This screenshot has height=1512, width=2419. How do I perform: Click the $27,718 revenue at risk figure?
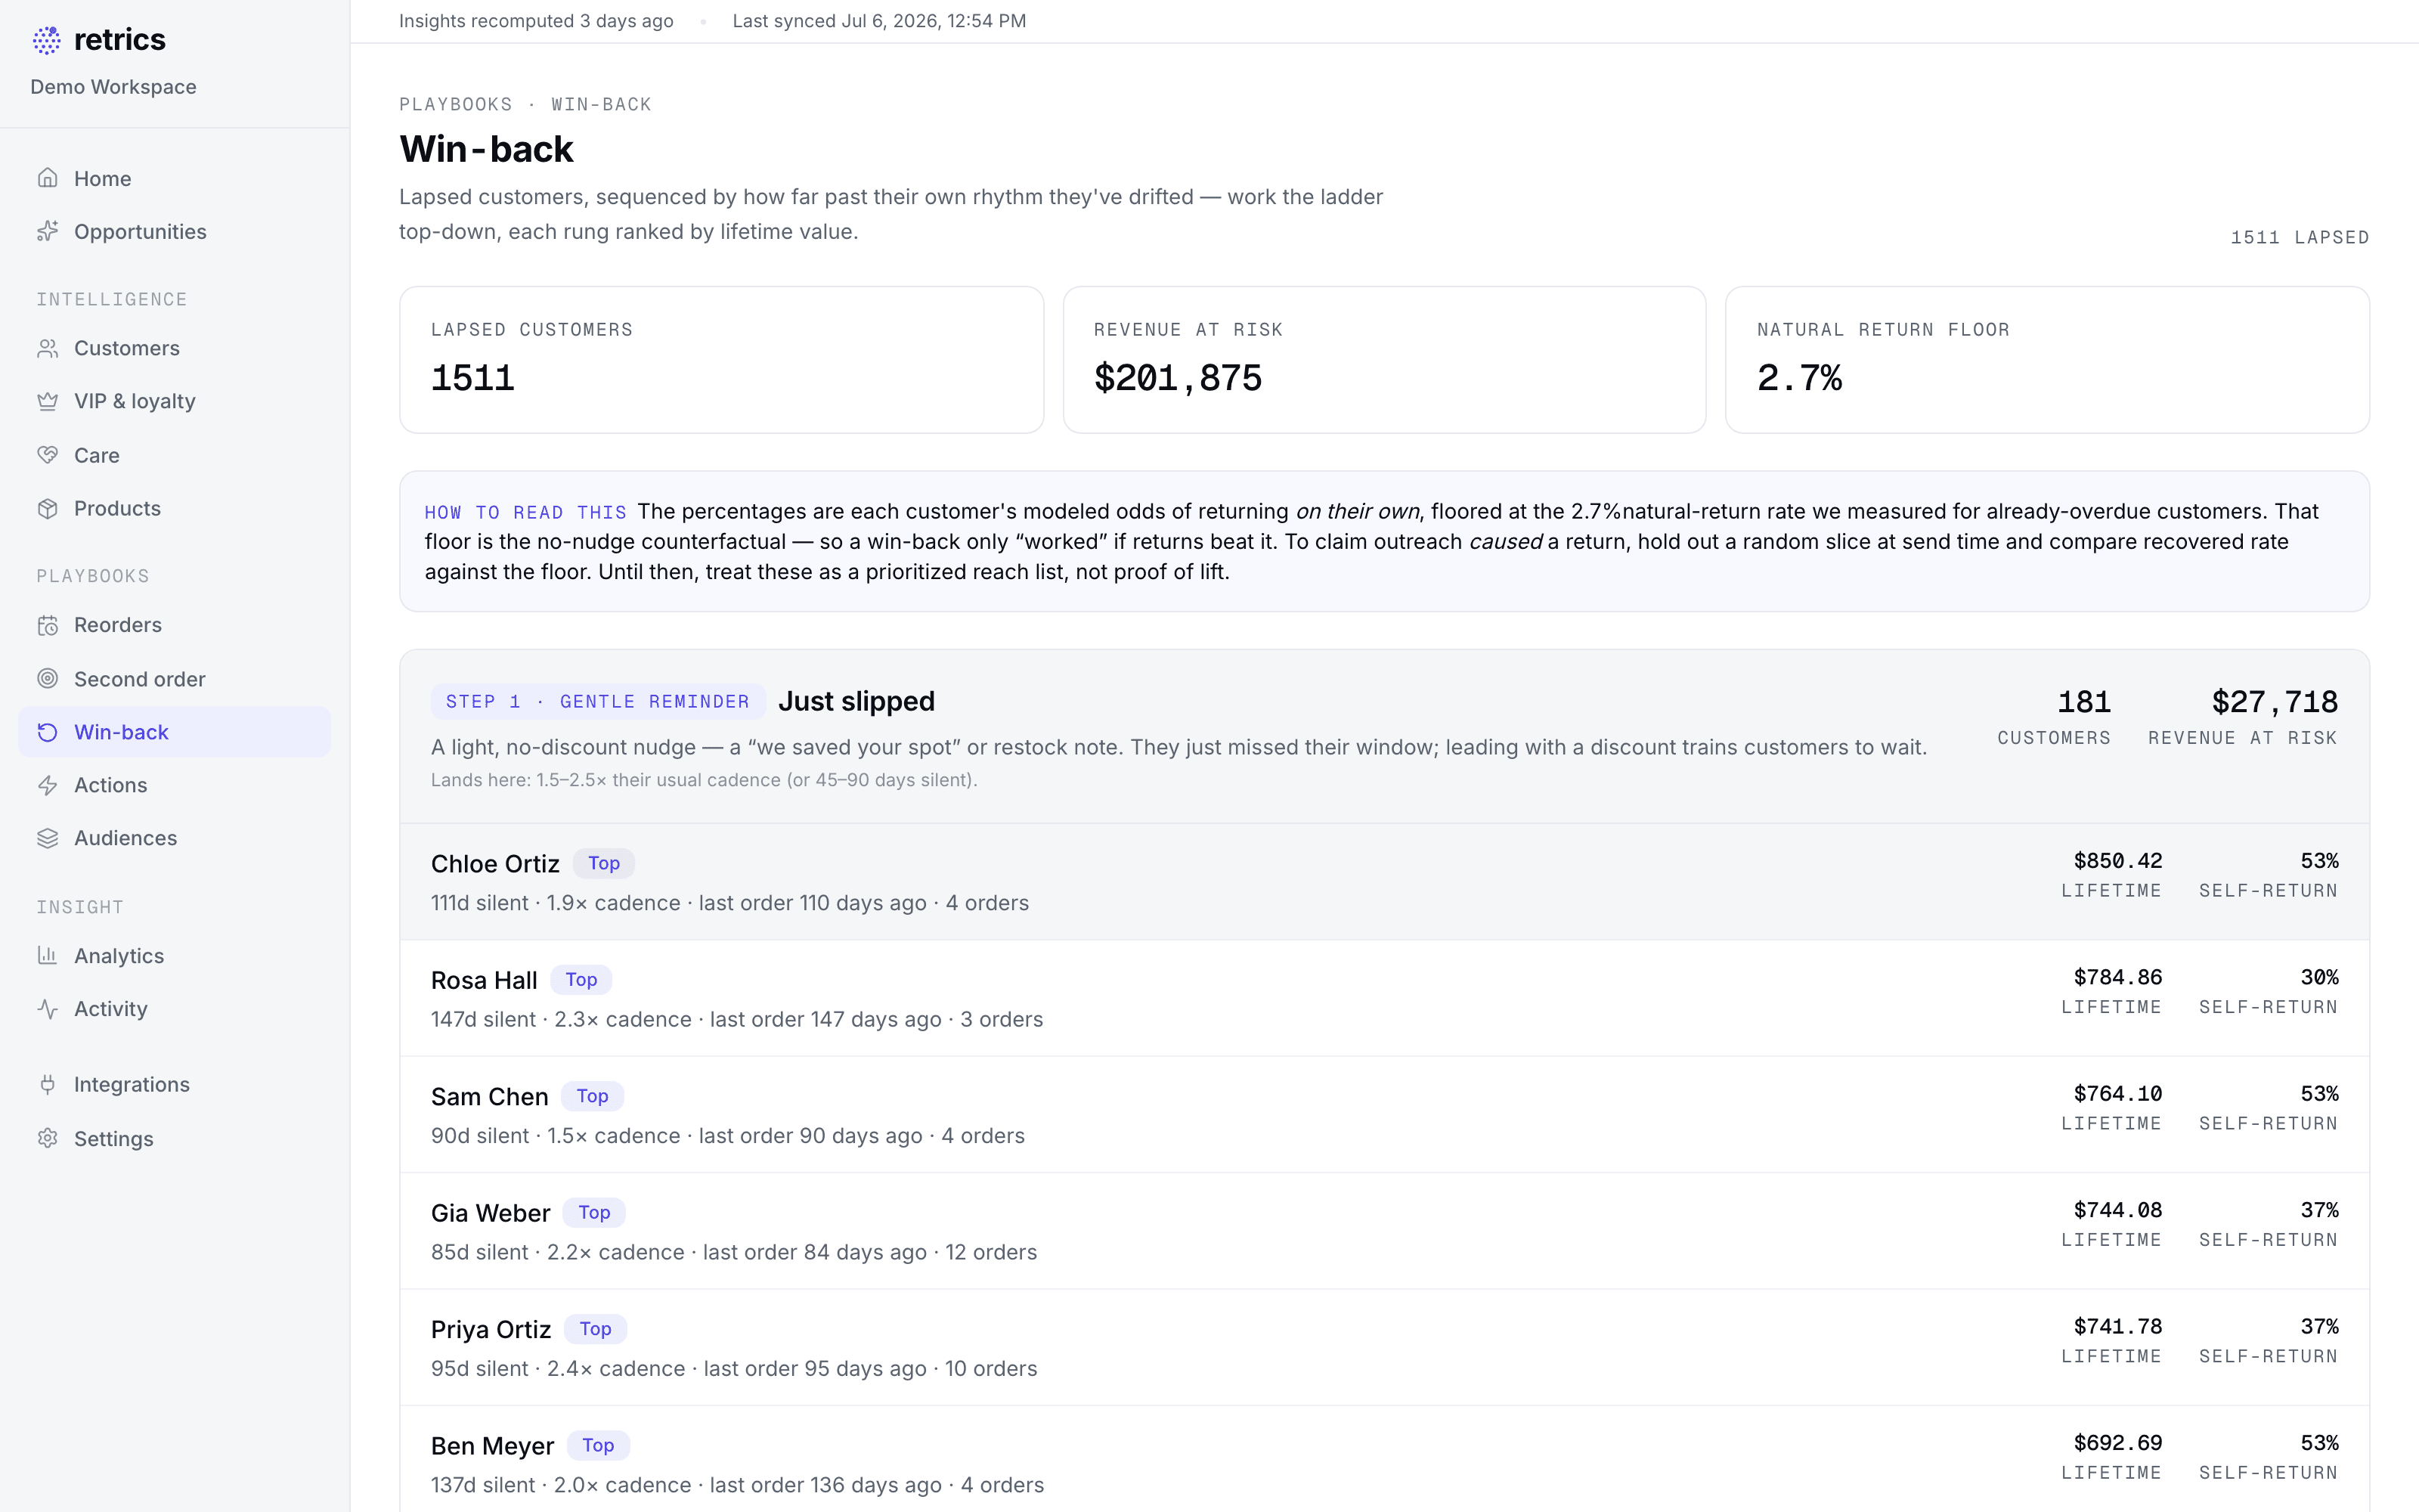(x=2274, y=702)
